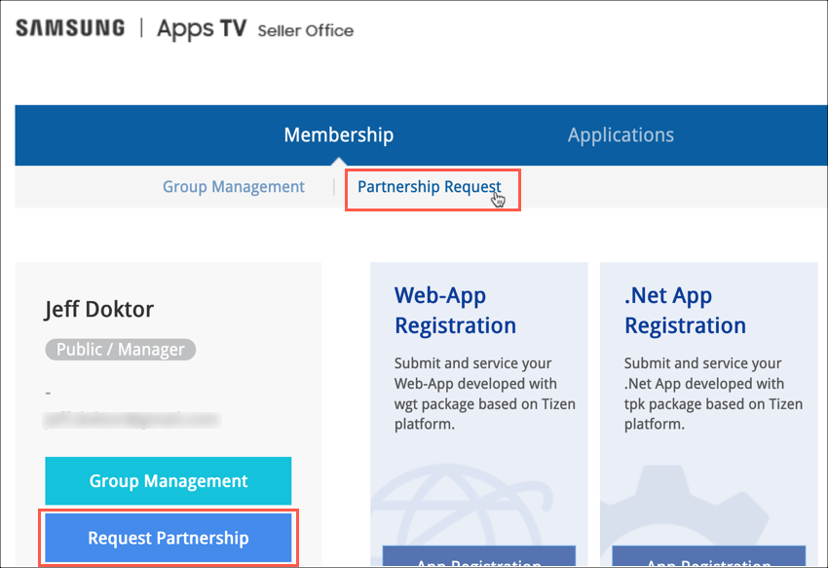Viewport: 828px width, 568px height.
Task: Click the Samsung logo
Action: (x=70, y=28)
